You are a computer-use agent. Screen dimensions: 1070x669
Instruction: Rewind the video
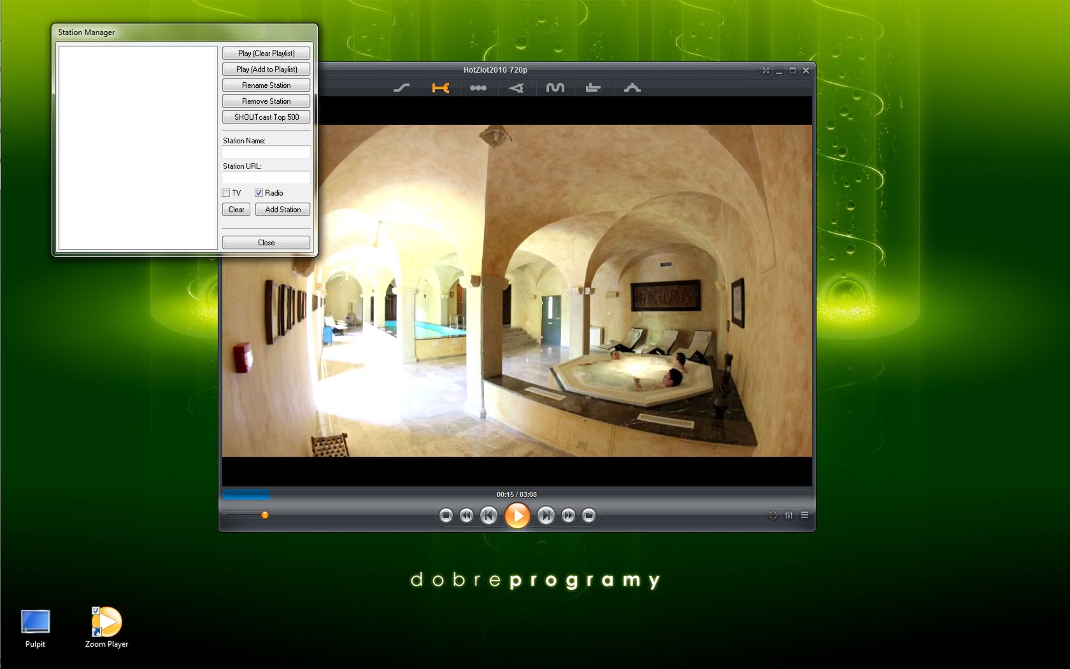click(x=466, y=515)
